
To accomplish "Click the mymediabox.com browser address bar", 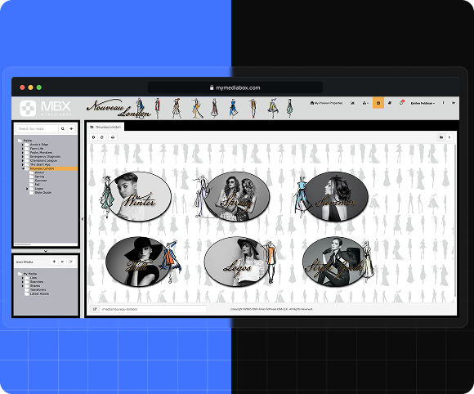I will point(235,87).
